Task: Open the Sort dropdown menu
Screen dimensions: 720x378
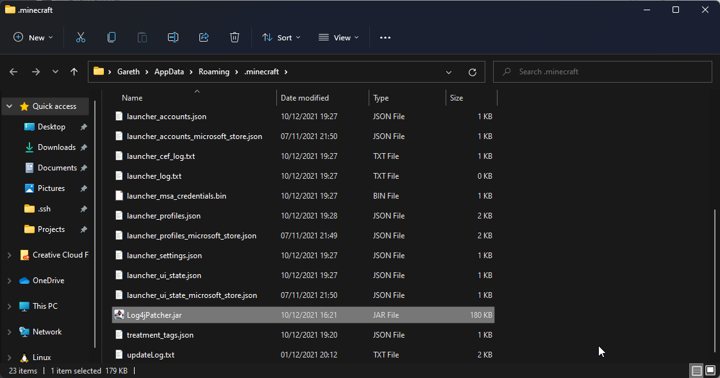Action: click(281, 38)
